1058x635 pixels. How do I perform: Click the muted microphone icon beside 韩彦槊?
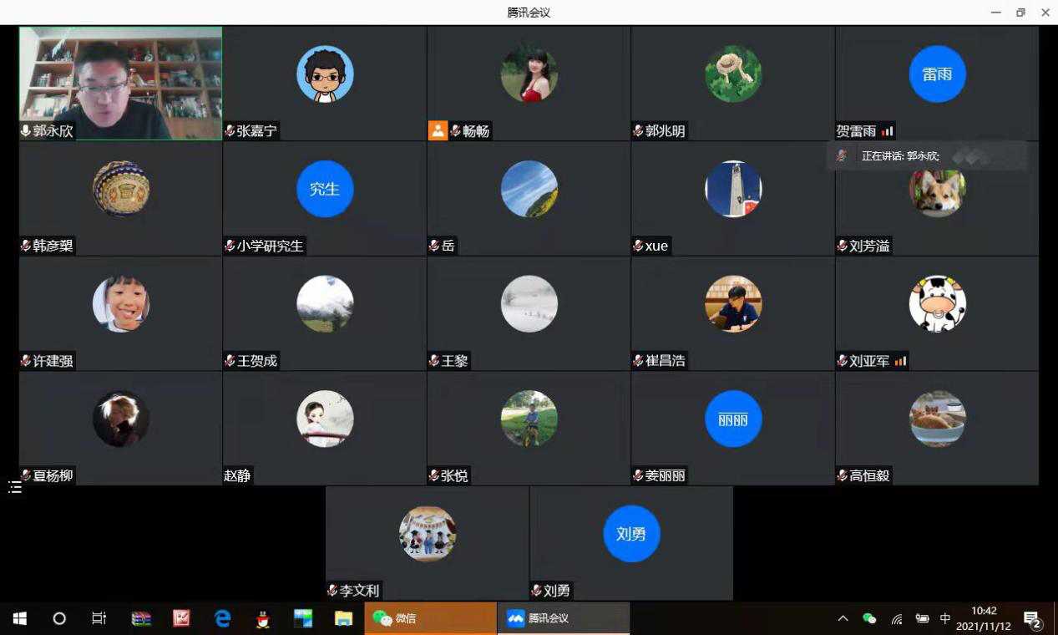(26, 246)
